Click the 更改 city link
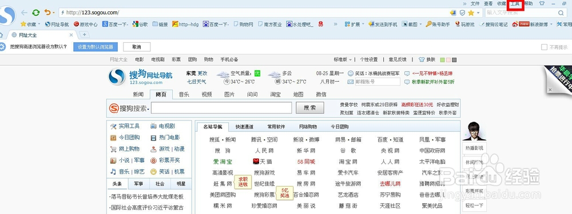The image size is (572, 214). (x=202, y=73)
